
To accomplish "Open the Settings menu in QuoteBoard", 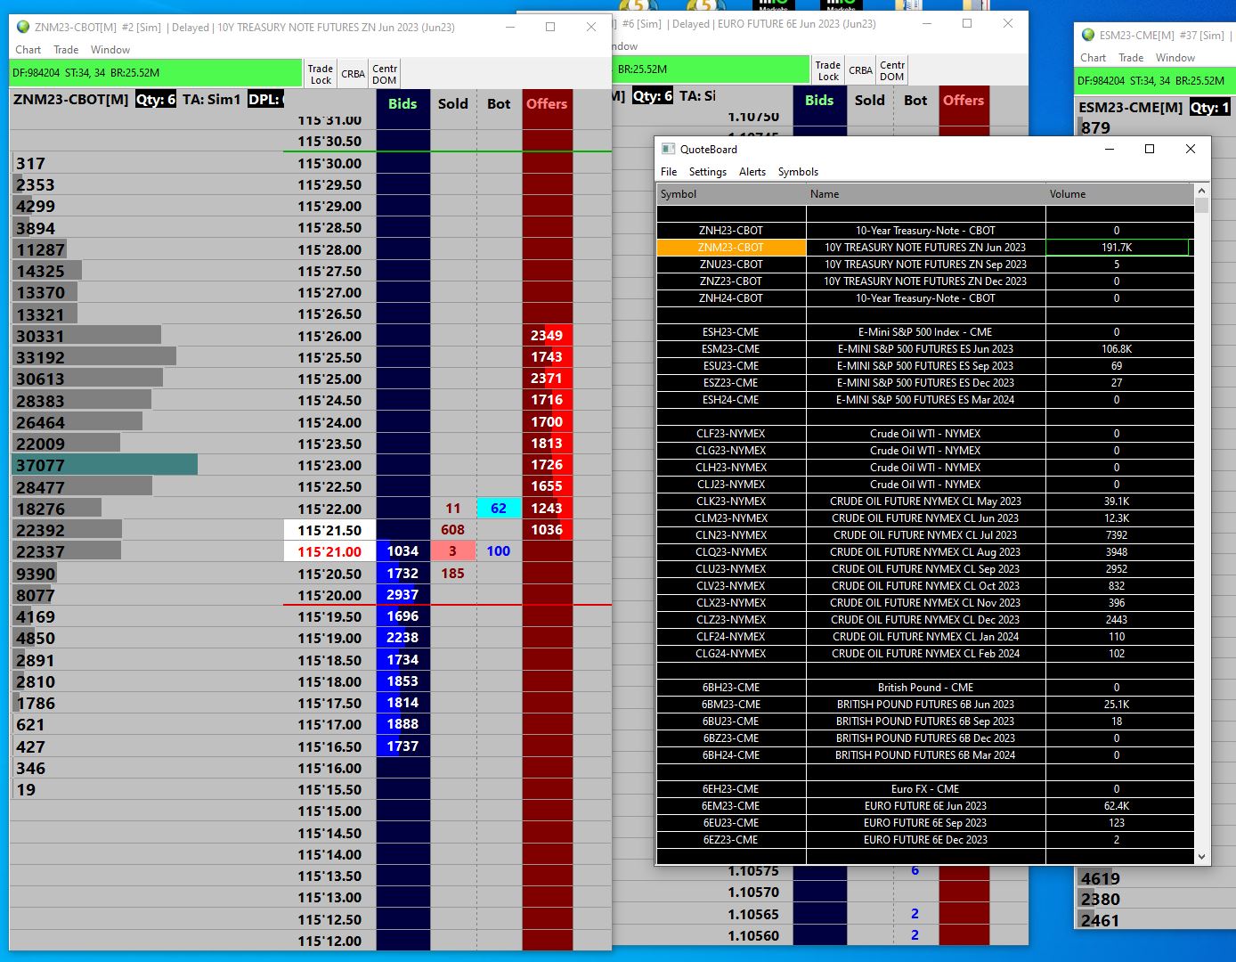I will point(708,172).
